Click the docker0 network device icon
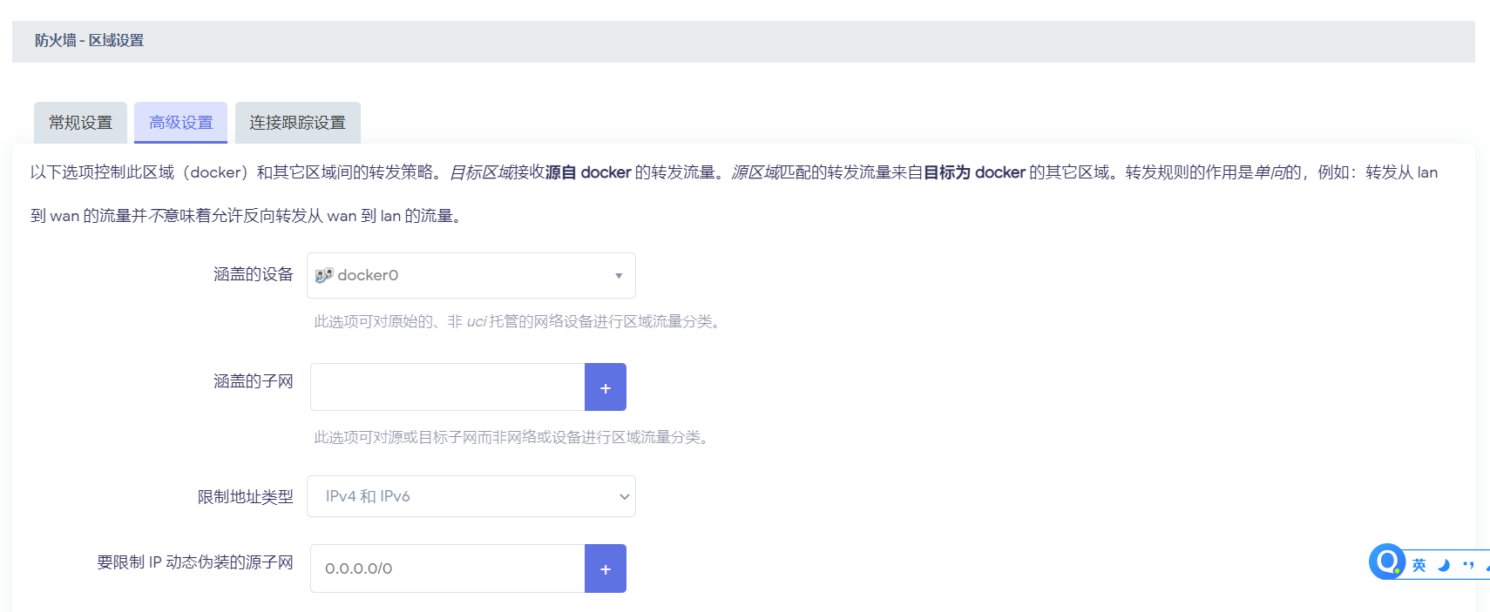 tap(324, 275)
